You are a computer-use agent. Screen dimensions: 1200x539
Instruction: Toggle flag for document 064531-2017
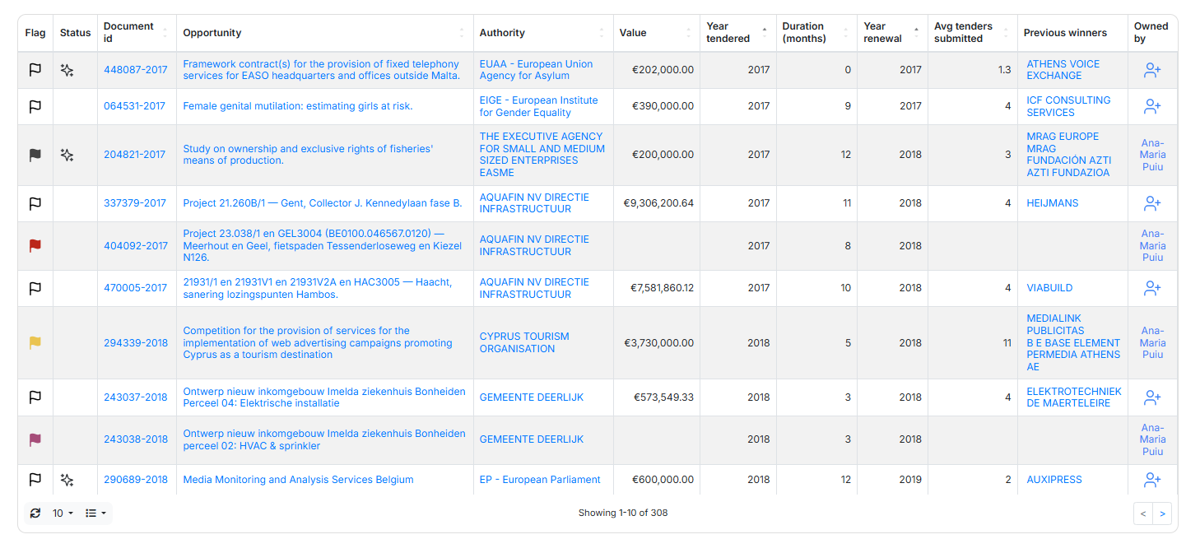(35, 106)
